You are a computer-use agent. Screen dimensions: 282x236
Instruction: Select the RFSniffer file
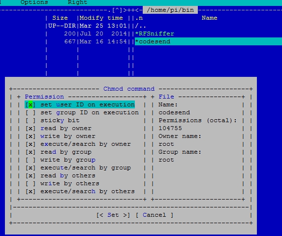tap(155, 34)
